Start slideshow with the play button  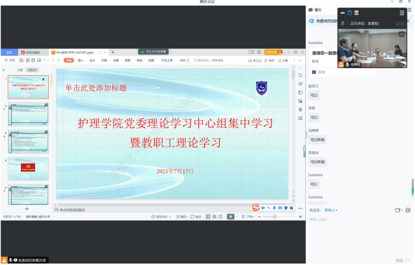(230, 216)
